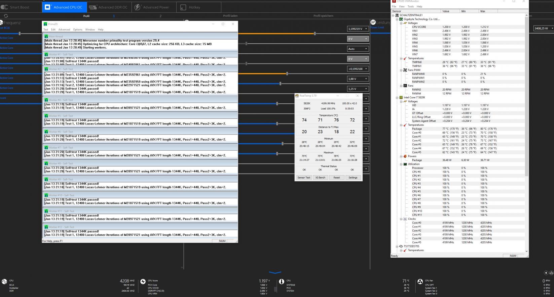Click Profil laden
Screen dimensions: 554x297
click(x=230, y=16)
